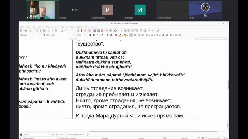Apply the yellow highlighting color swatch
Screen dimensions: 248x139
click(125, 35)
